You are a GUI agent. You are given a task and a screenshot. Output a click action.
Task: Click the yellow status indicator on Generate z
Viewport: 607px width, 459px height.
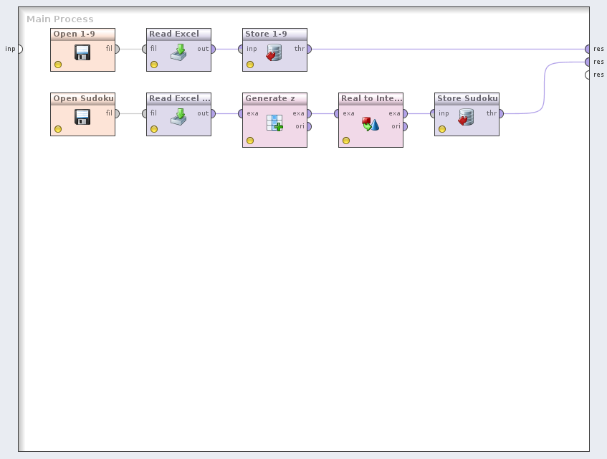click(250, 141)
